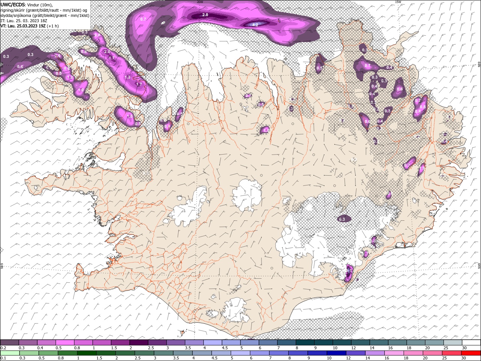The image size is (481, 361).
Task: Click the top-row legend swatch between 0.2 and 0.3
Action: 10,343
